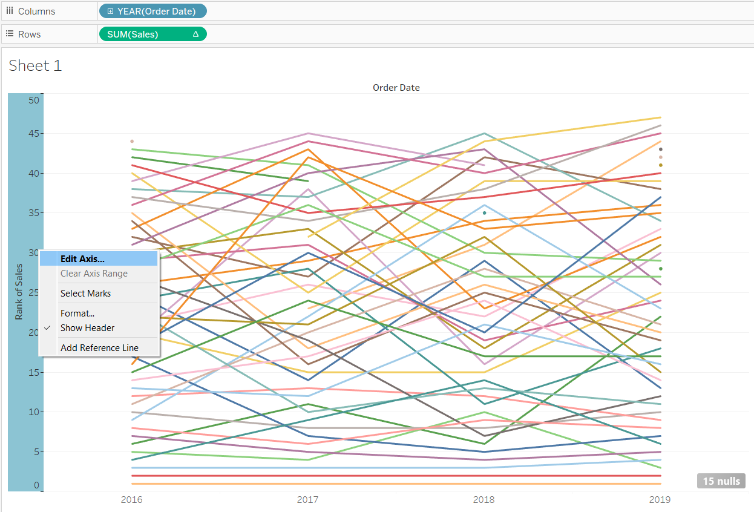The width and height of the screenshot is (754, 512).
Task: Click the Order Date header label
Action: pyautogui.click(x=396, y=88)
